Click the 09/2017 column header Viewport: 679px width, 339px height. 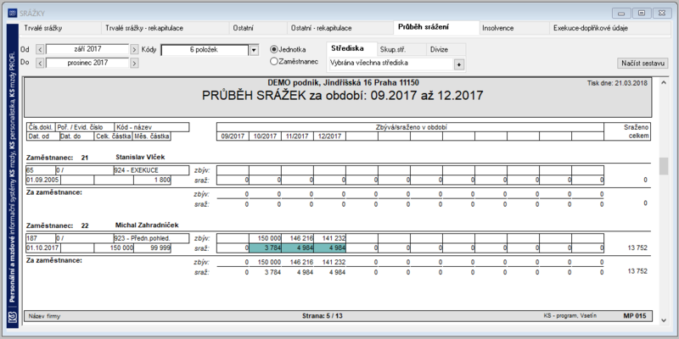(x=233, y=136)
